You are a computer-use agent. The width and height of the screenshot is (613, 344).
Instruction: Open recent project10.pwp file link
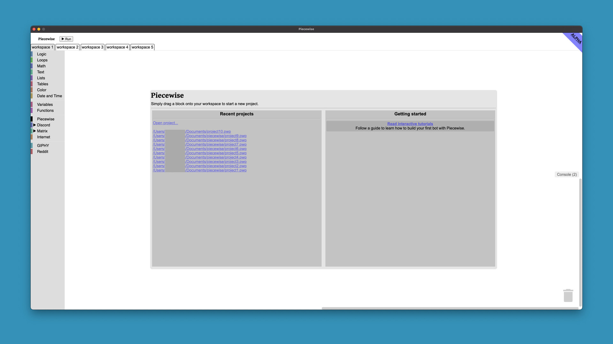point(208,132)
